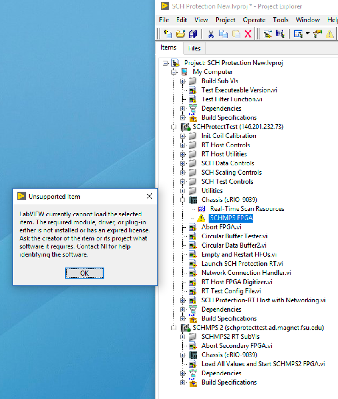
Task: Expand the Init Coil Calibration folder
Action: (183, 136)
